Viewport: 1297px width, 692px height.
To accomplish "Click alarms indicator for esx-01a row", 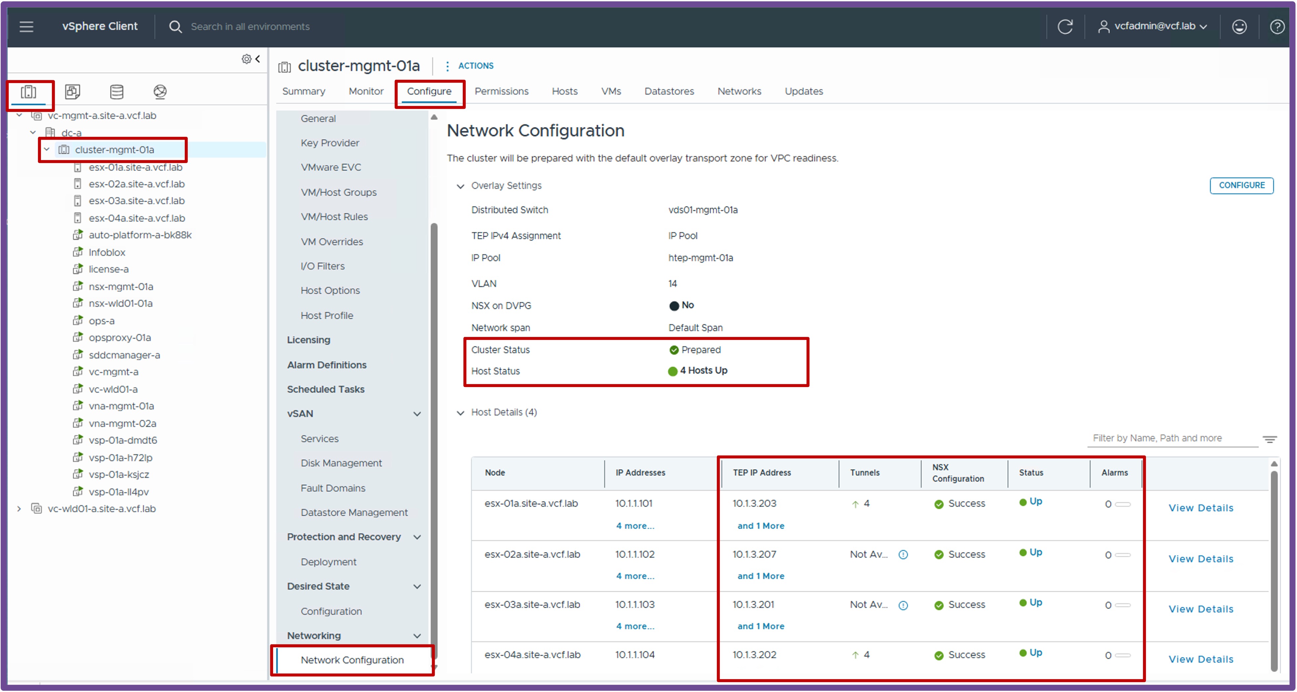I will point(1117,504).
